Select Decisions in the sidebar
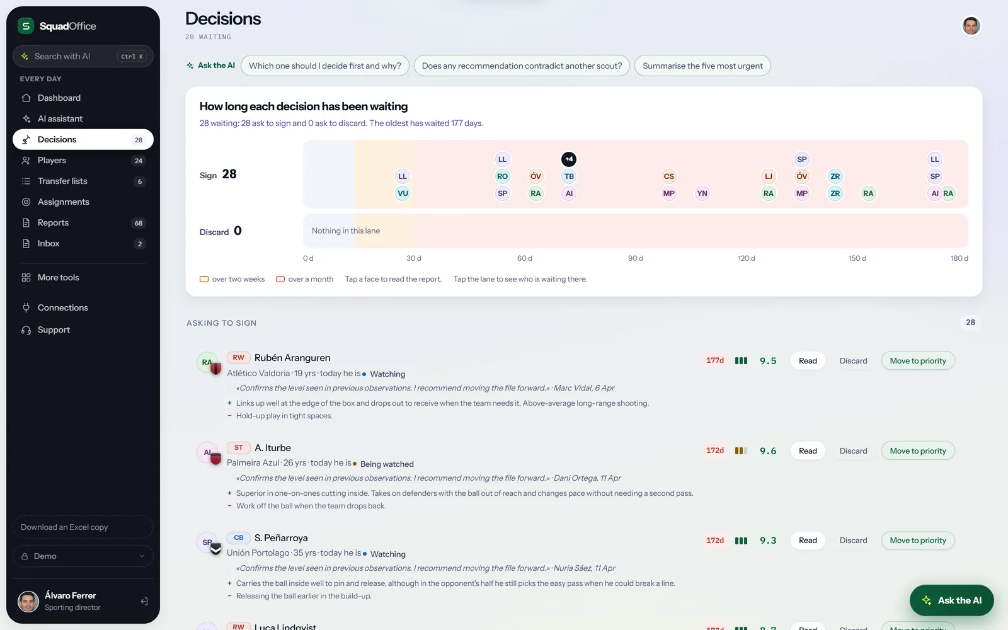 [x=83, y=139]
